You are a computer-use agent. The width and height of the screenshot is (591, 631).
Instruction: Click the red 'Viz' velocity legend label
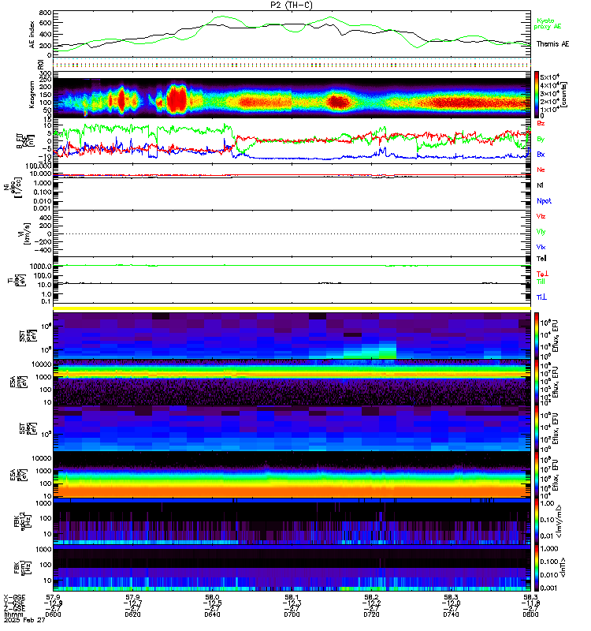[541, 216]
